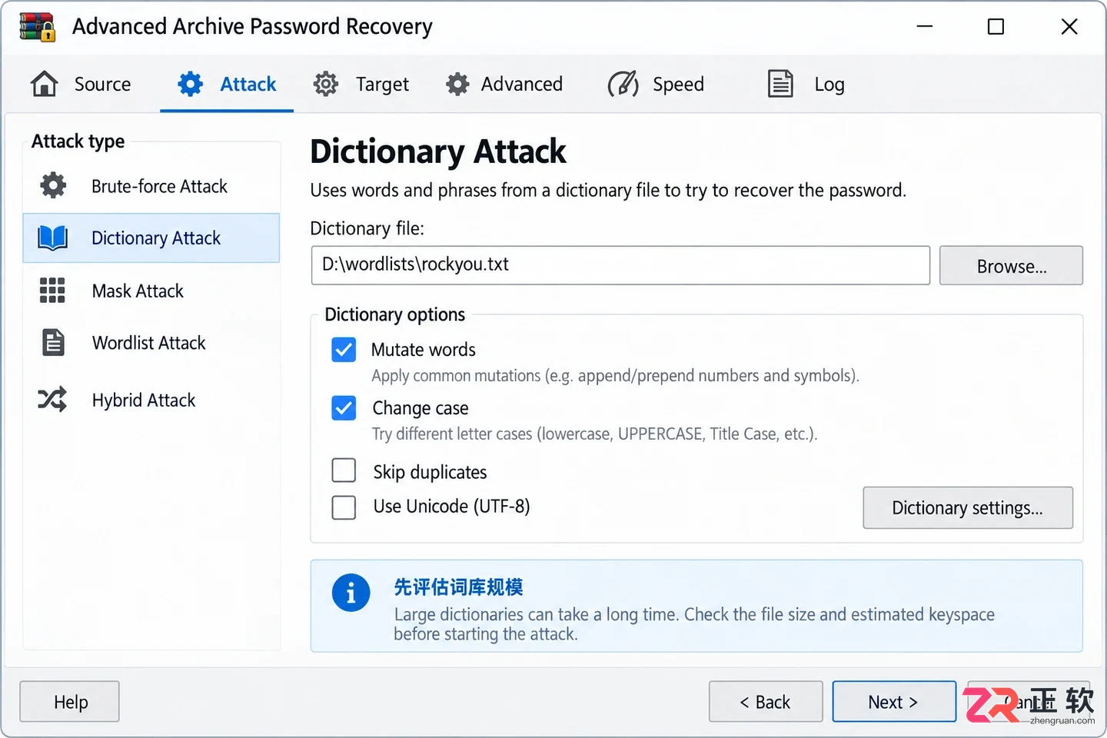The image size is (1107, 738).
Task: Proceed with the Next > button
Action: pos(894,702)
